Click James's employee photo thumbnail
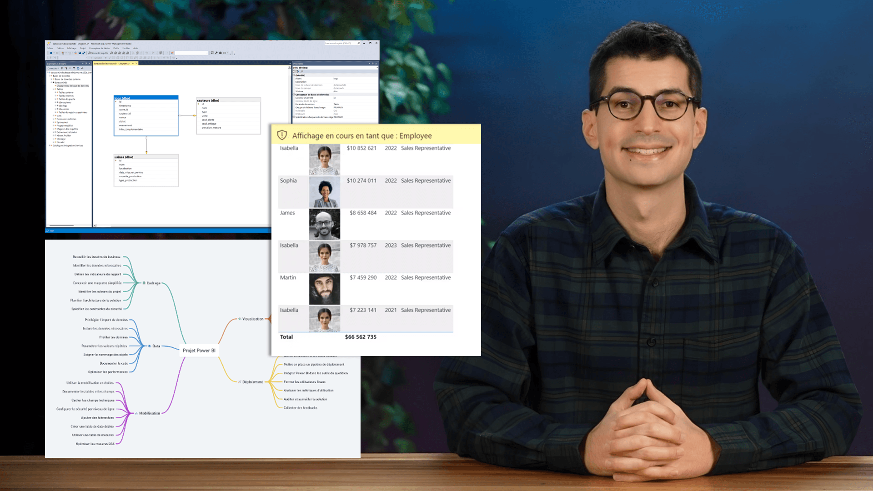The width and height of the screenshot is (873, 491). (324, 224)
